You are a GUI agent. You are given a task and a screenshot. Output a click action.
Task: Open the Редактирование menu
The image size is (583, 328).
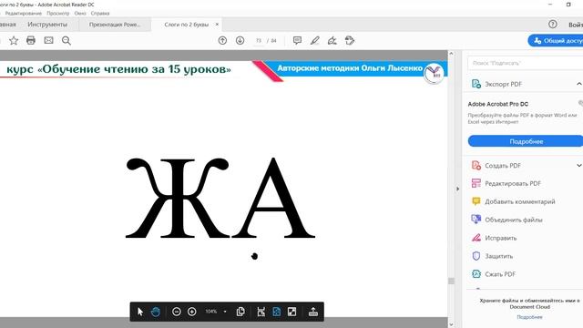point(24,13)
